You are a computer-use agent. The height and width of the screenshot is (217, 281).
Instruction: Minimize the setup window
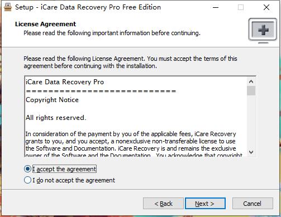click(216, 7)
